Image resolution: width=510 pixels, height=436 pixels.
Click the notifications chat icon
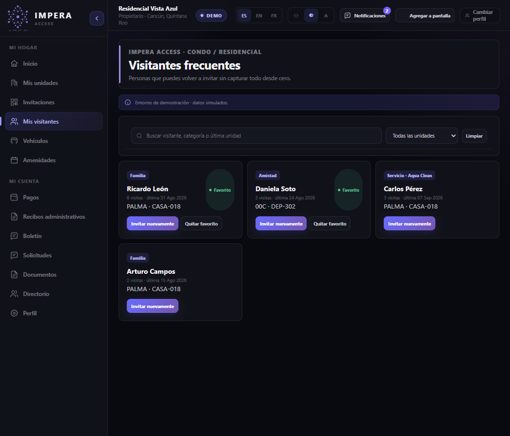(348, 15)
